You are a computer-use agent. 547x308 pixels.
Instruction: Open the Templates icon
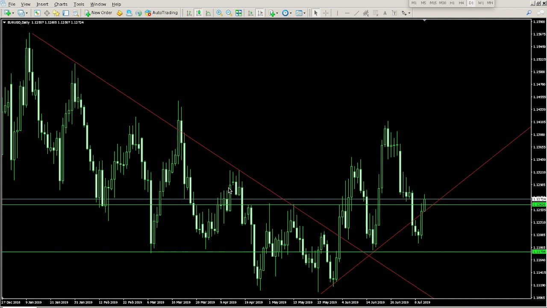pos(299,13)
